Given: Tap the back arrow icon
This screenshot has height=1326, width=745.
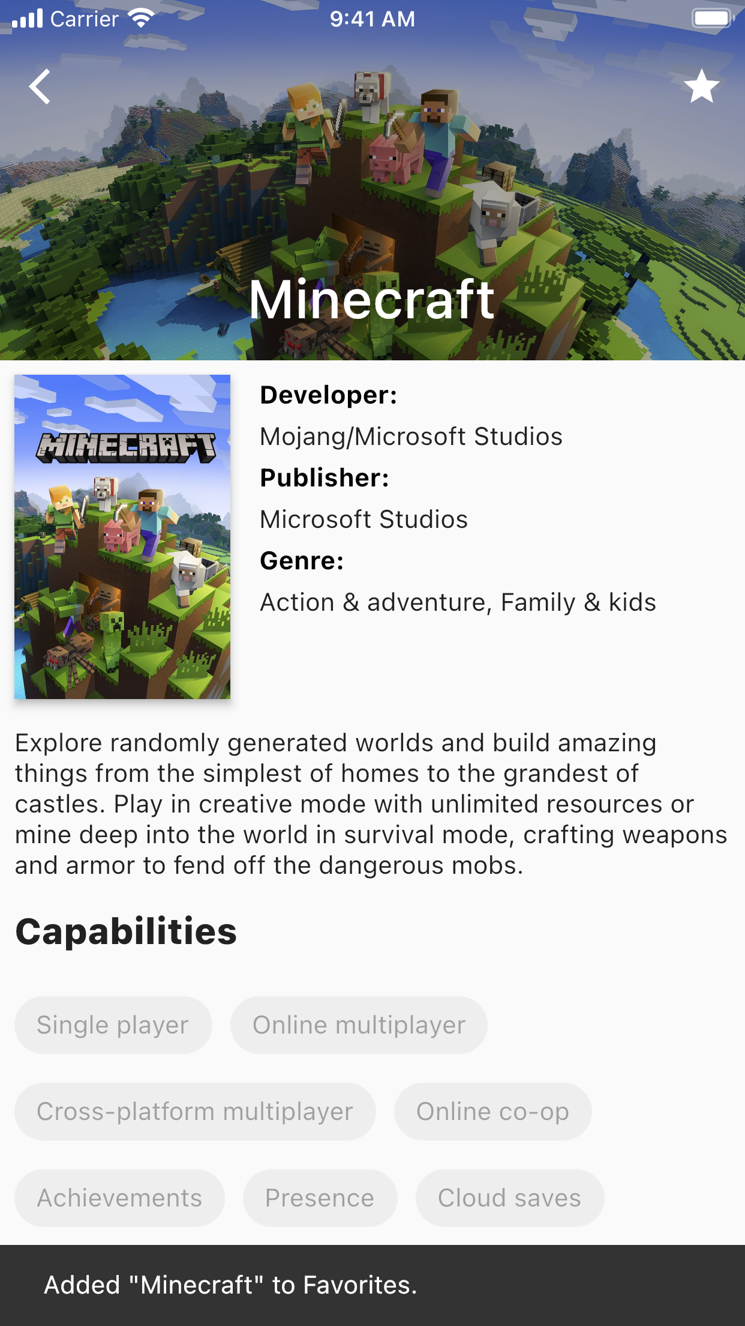Looking at the screenshot, I should tap(40, 86).
